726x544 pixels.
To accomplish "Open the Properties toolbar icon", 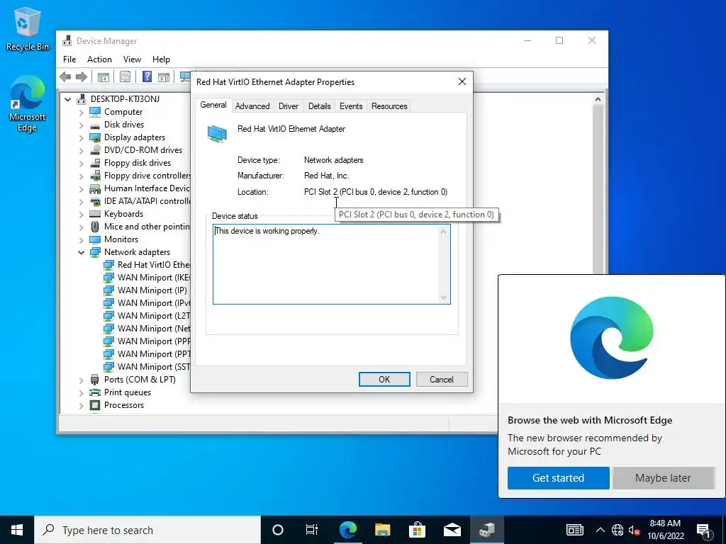I will tap(125, 76).
